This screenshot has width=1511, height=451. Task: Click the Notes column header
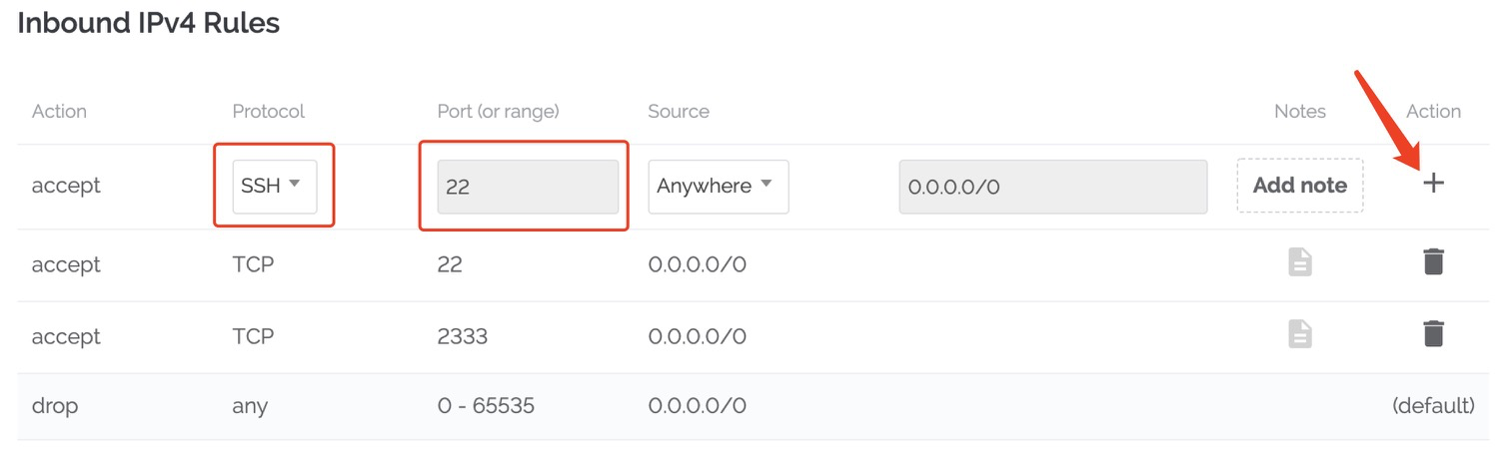click(1300, 111)
